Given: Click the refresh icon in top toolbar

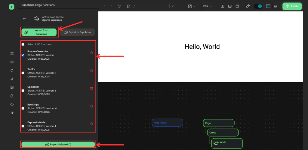Looking at the screenshot, I should [x=119, y=6].
